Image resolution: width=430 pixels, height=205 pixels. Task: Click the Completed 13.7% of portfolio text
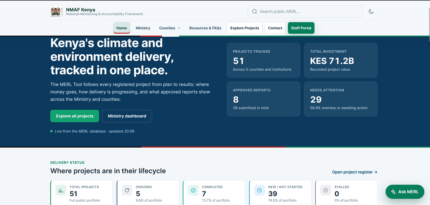(216, 200)
